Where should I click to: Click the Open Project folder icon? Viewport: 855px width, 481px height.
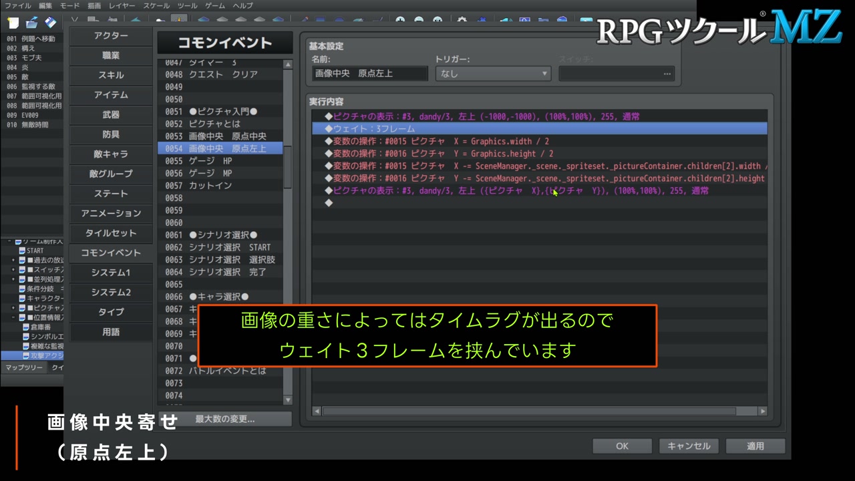click(32, 23)
